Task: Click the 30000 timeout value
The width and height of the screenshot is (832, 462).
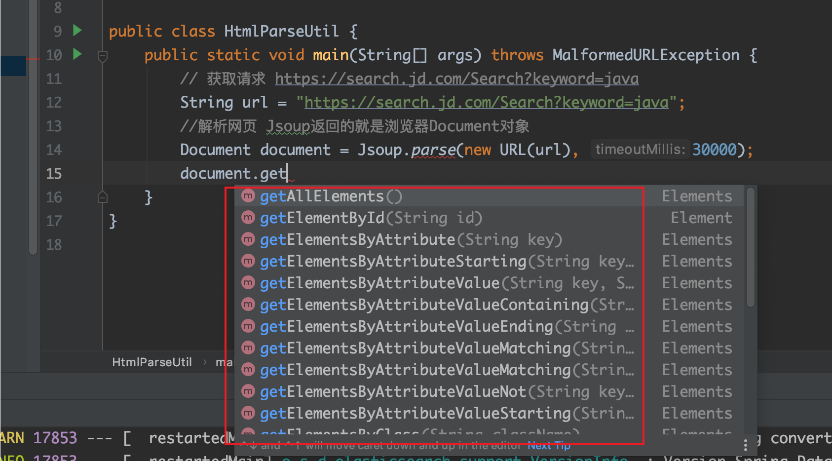Action: tap(715, 150)
